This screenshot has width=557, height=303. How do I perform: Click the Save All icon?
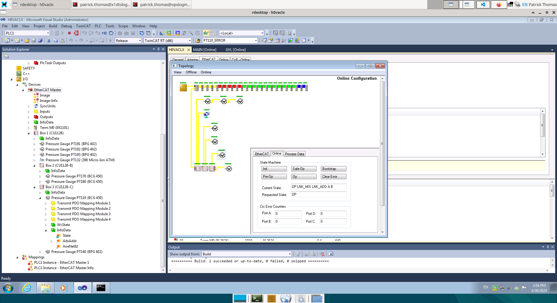click(x=40, y=40)
